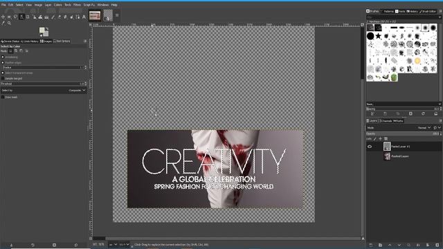The height and width of the screenshot is (249, 443).
Task: Open the File menu
Action: pos(3,5)
